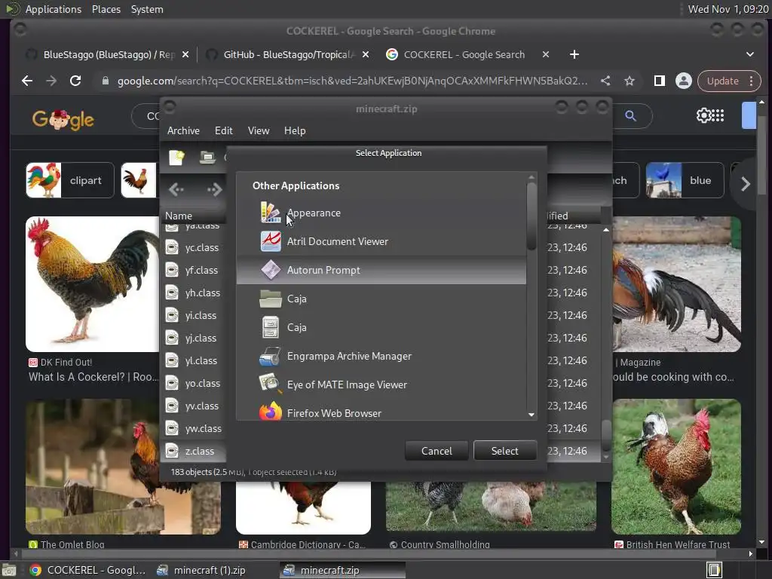772x579 pixels.
Task: Click the new archive toolbar icon
Action: point(176,157)
